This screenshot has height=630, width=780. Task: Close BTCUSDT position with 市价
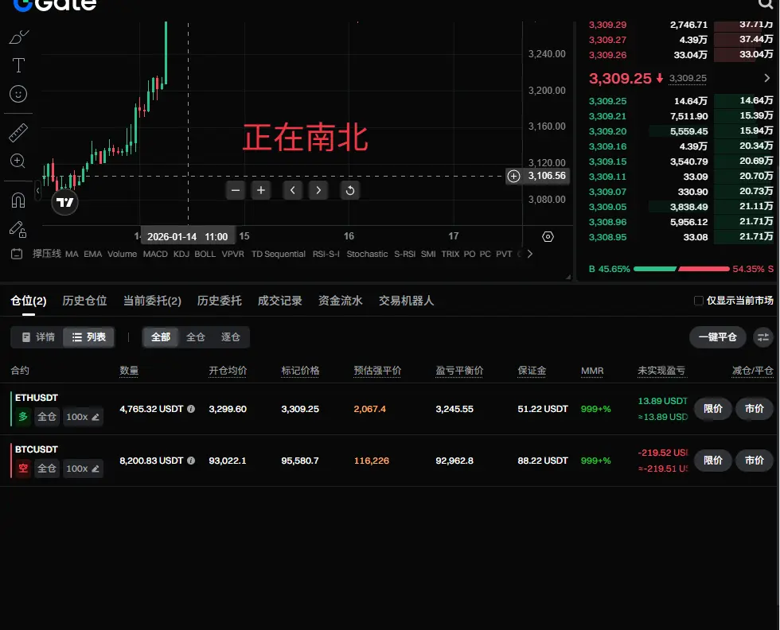pos(755,461)
